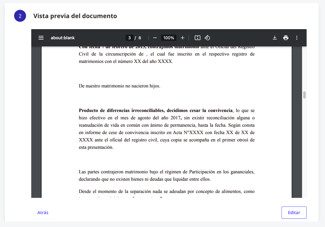Viewport: 325px width, 227px height.
Task: Click the total page count 8
Action: pos(140,38)
